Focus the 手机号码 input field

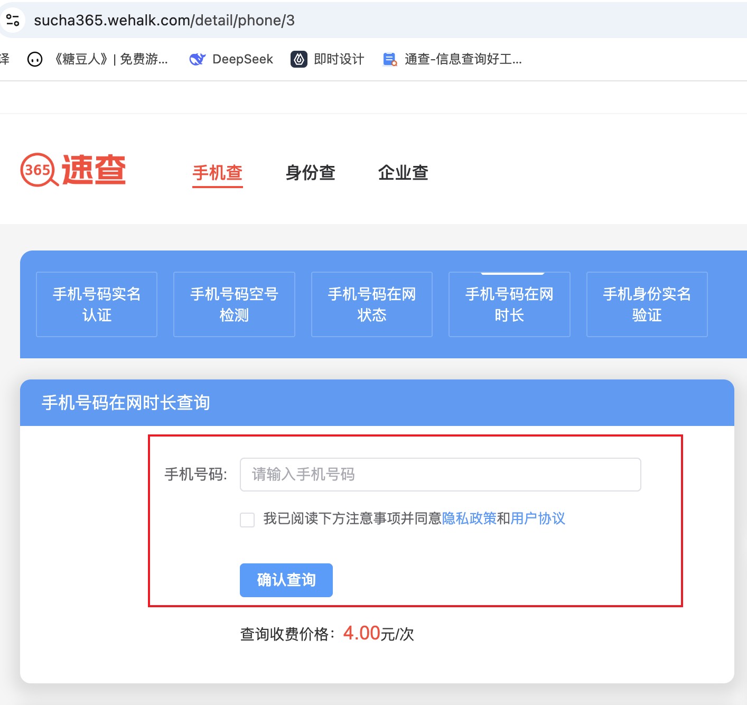[x=440, y=475]
